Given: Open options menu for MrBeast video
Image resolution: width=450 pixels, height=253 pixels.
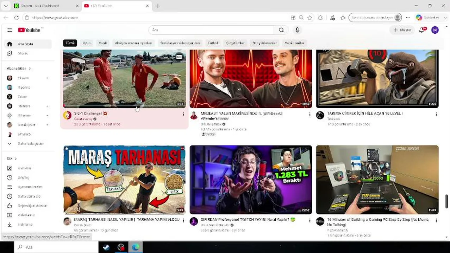Looking at the screenshot, I should coord(310,114).
